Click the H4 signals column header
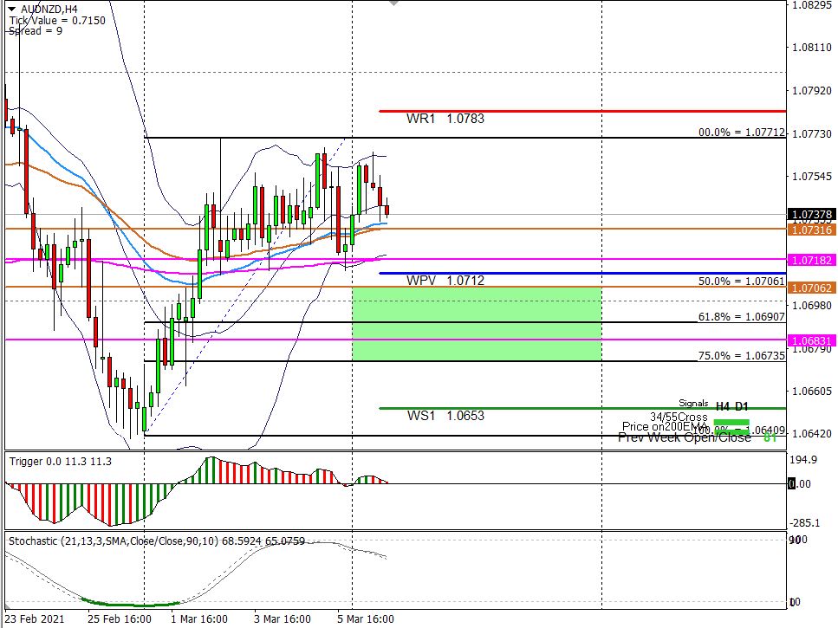Screen dimensions: 838x628 [x=722, y=405]
